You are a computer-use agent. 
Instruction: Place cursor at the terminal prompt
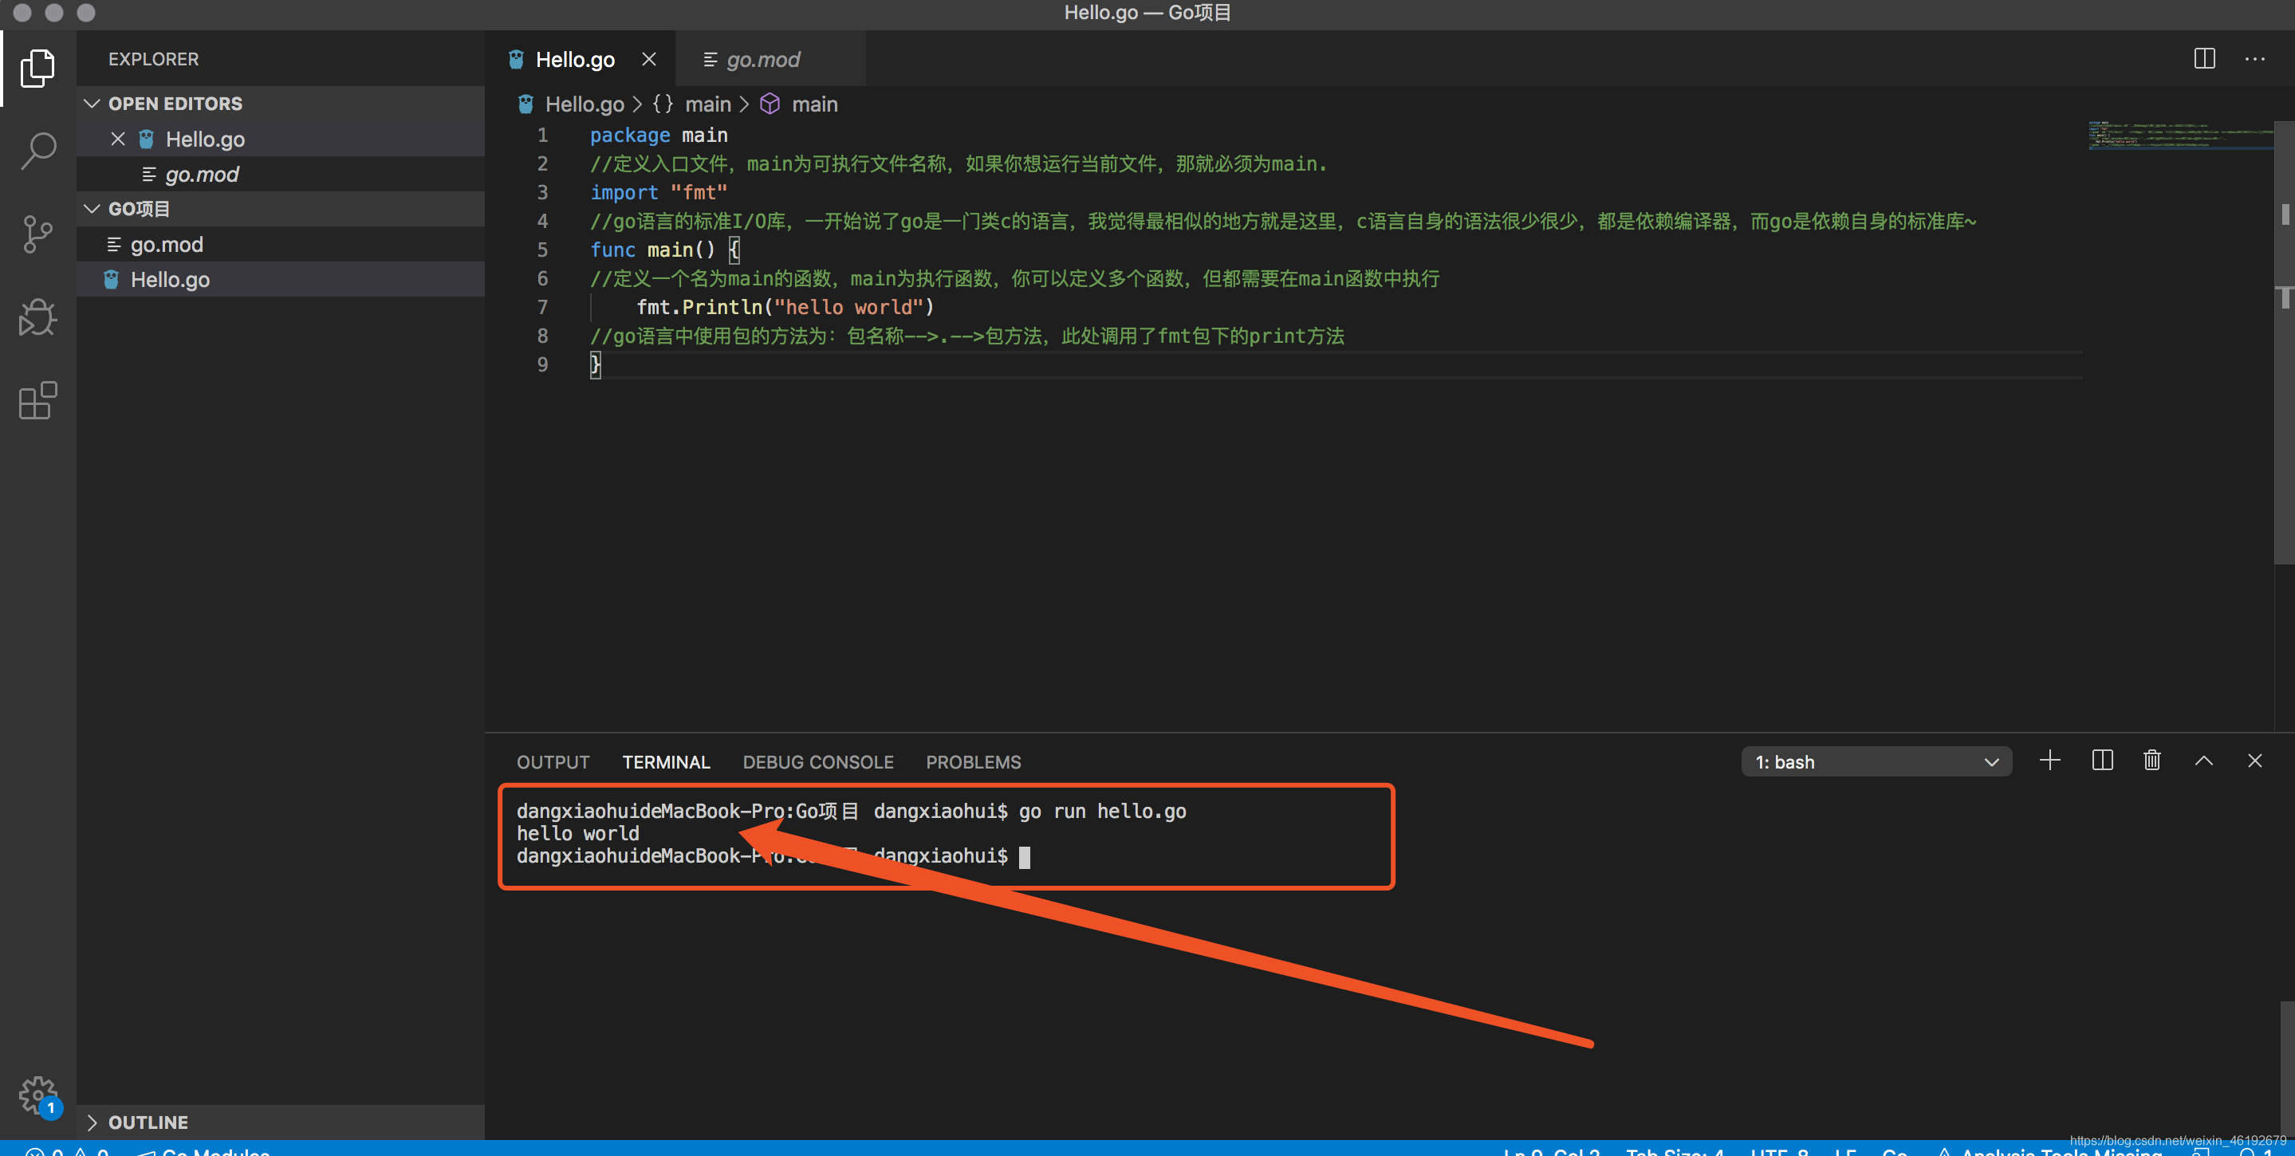(1025, 857)
